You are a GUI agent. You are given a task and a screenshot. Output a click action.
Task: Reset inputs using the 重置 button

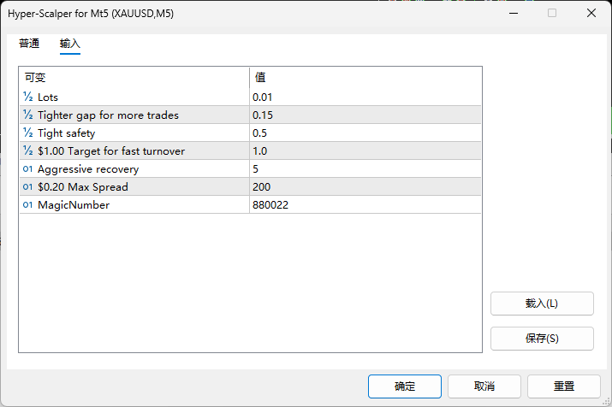(563, 386)
